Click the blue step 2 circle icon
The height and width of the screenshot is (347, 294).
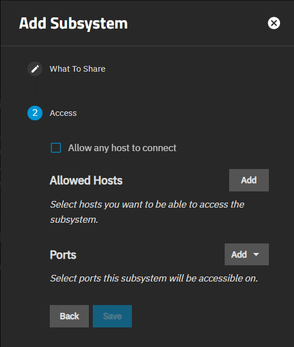[x=35, y=113]
